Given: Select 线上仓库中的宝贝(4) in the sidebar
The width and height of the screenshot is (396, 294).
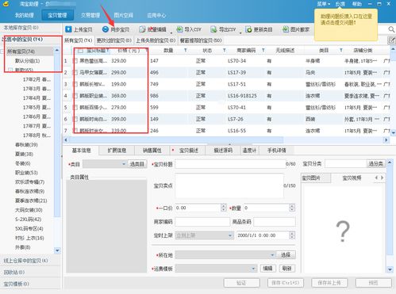Looking at the screenshot, I should click(x=25, y=261).
